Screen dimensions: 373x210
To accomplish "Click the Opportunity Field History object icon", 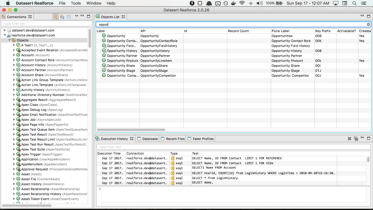I will click(x=104, y=46).
